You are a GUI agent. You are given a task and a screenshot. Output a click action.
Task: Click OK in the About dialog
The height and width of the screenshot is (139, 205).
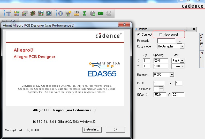tap(115, 129)
